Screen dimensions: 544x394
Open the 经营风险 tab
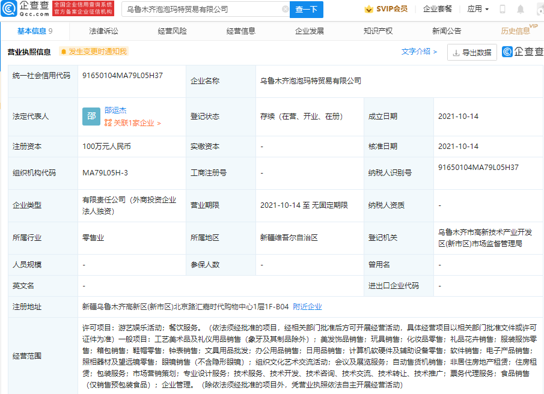[172, 31]
